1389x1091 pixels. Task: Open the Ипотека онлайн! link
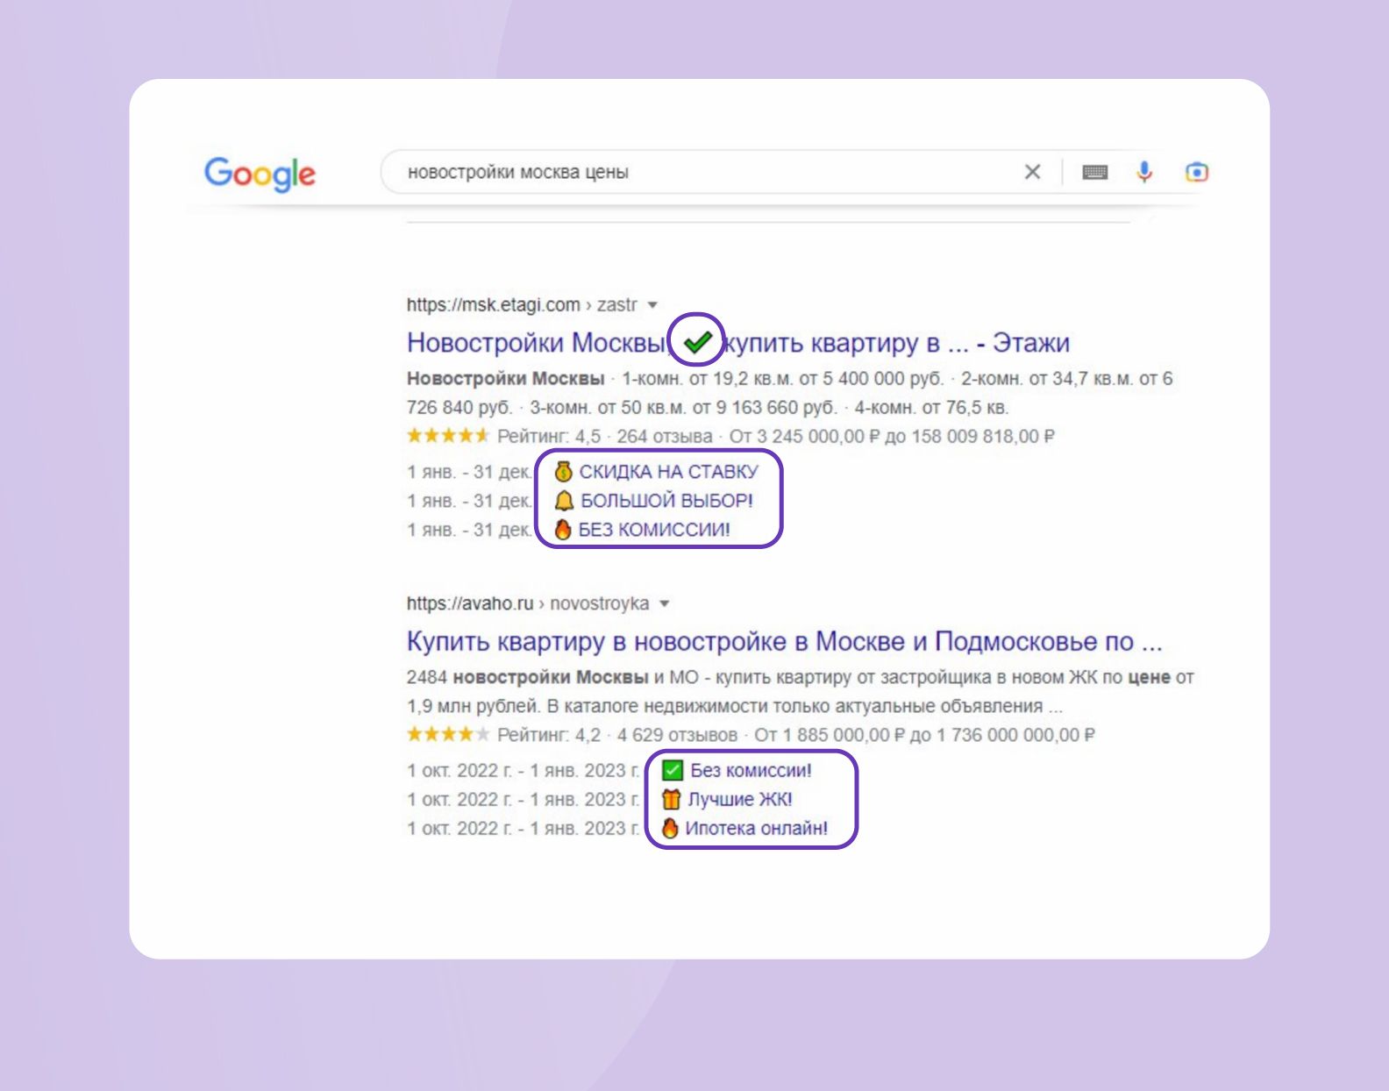(x=756, y=829)
